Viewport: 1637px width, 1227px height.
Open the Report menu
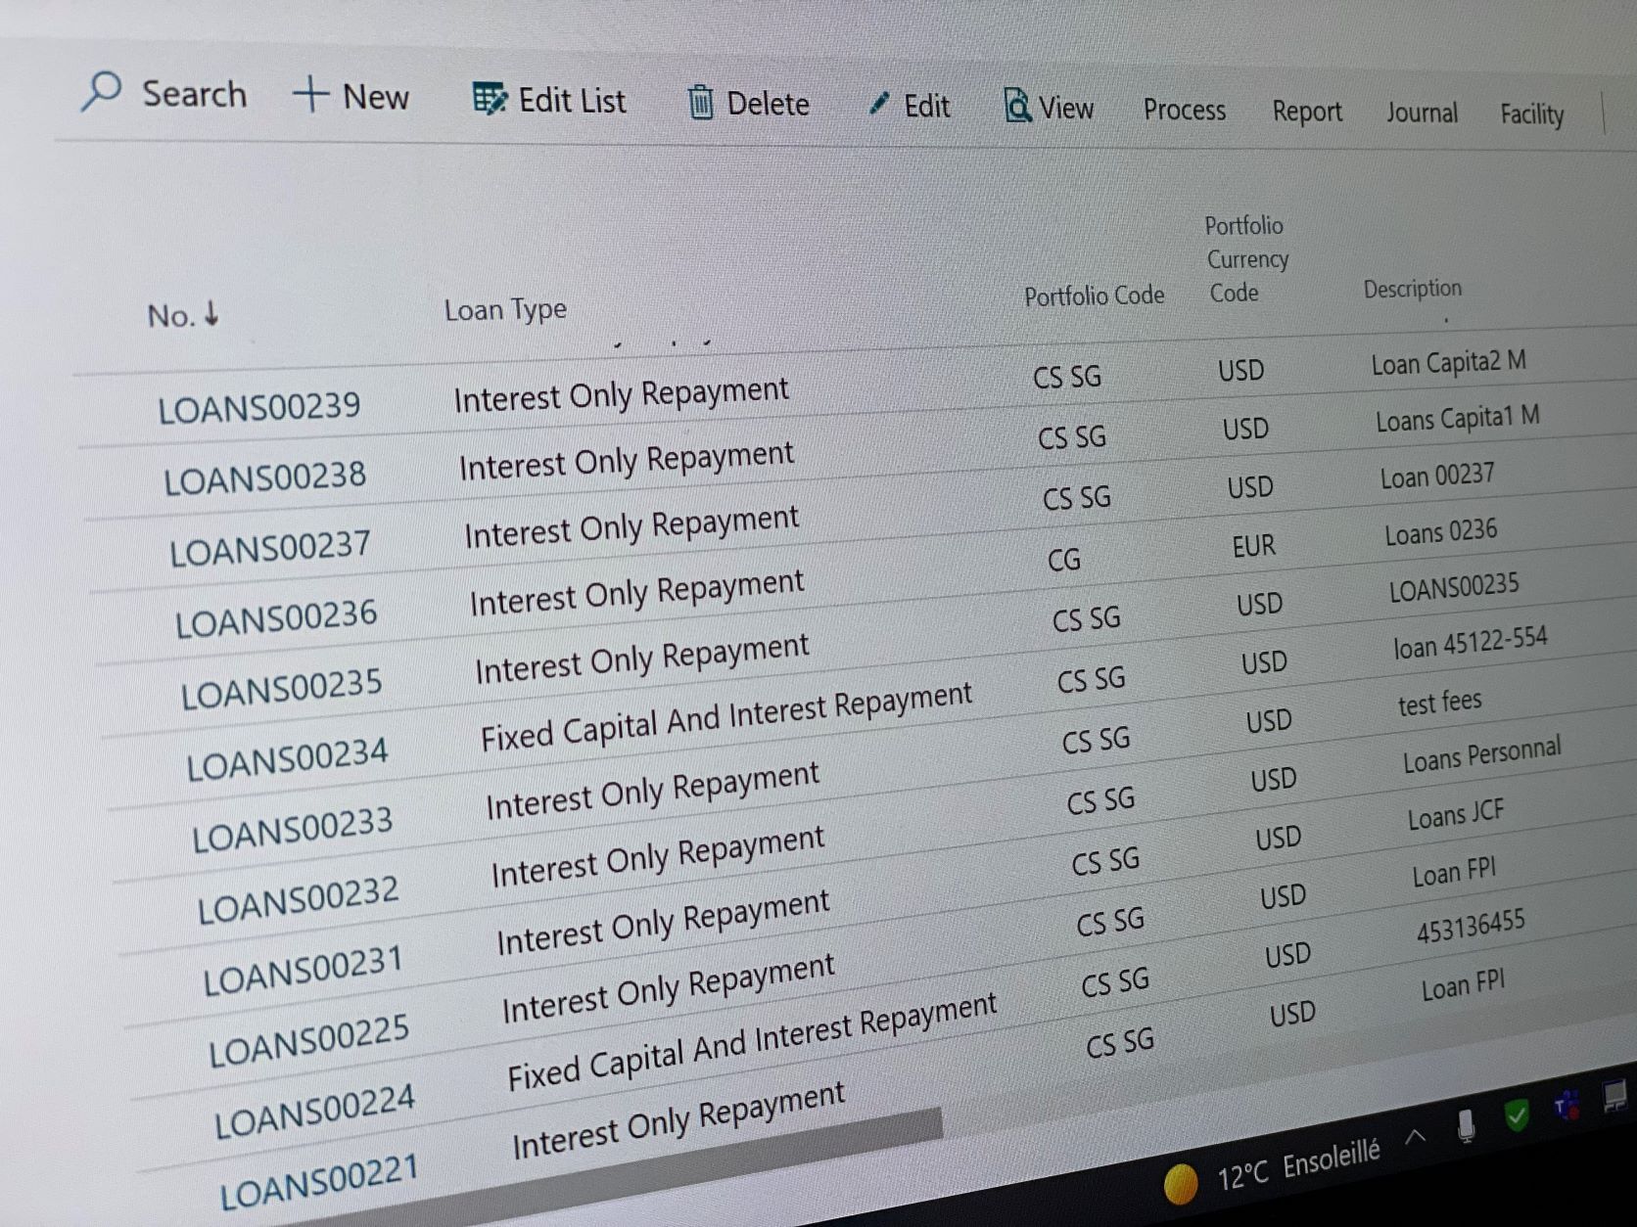pos(1307,112)
